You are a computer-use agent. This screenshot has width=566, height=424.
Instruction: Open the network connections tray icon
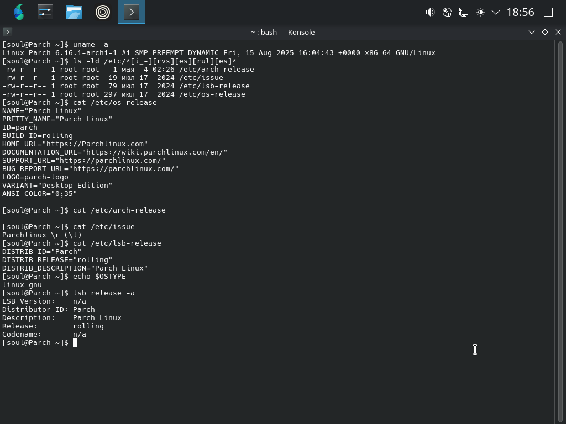[464, 12]
